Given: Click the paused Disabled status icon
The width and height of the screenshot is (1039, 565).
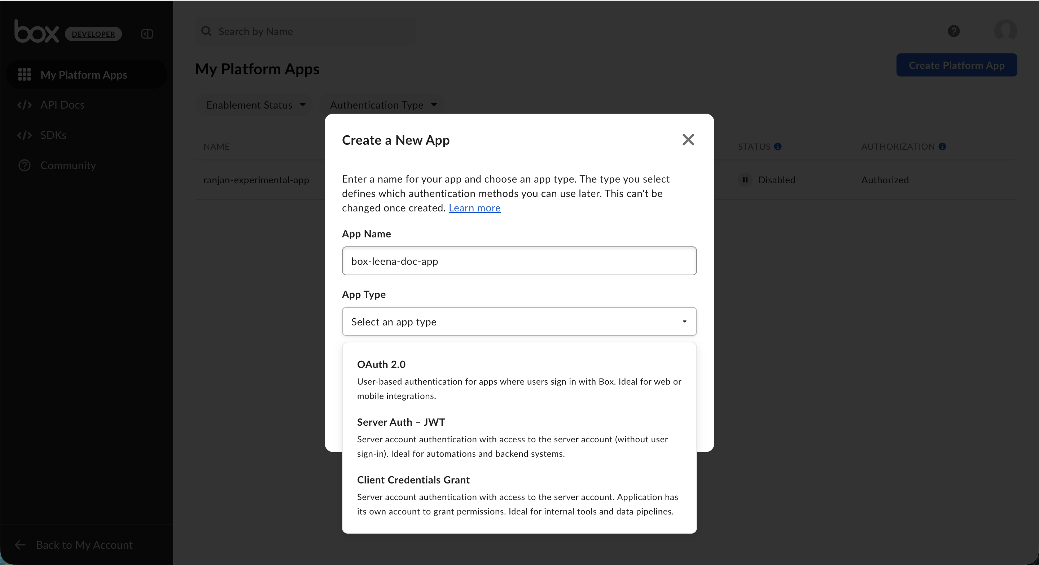Looking at the screenshot, I should coord(745,180).
